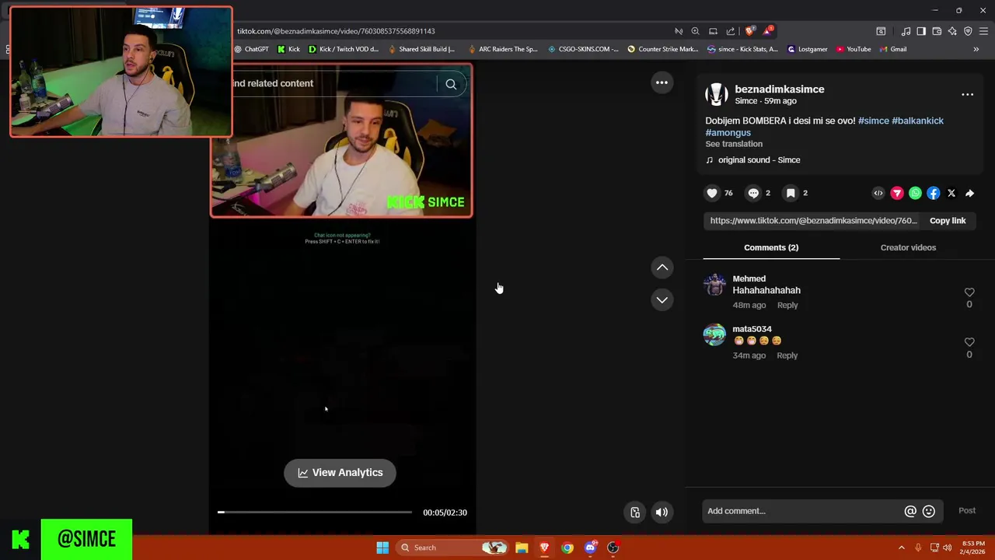Open View Analytics for this video

[x=340, y=472]
